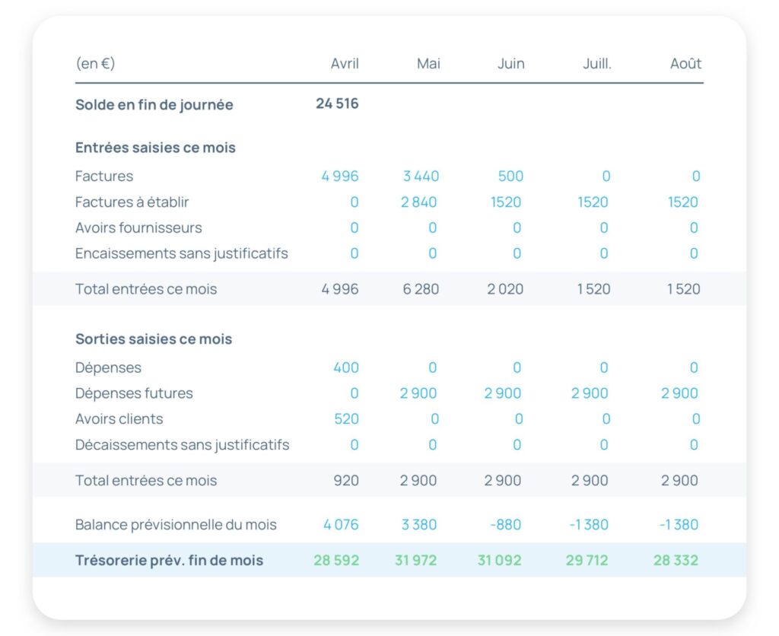Select the Août column header
This screenshot has width=779, height=636.
coord(685,64)
